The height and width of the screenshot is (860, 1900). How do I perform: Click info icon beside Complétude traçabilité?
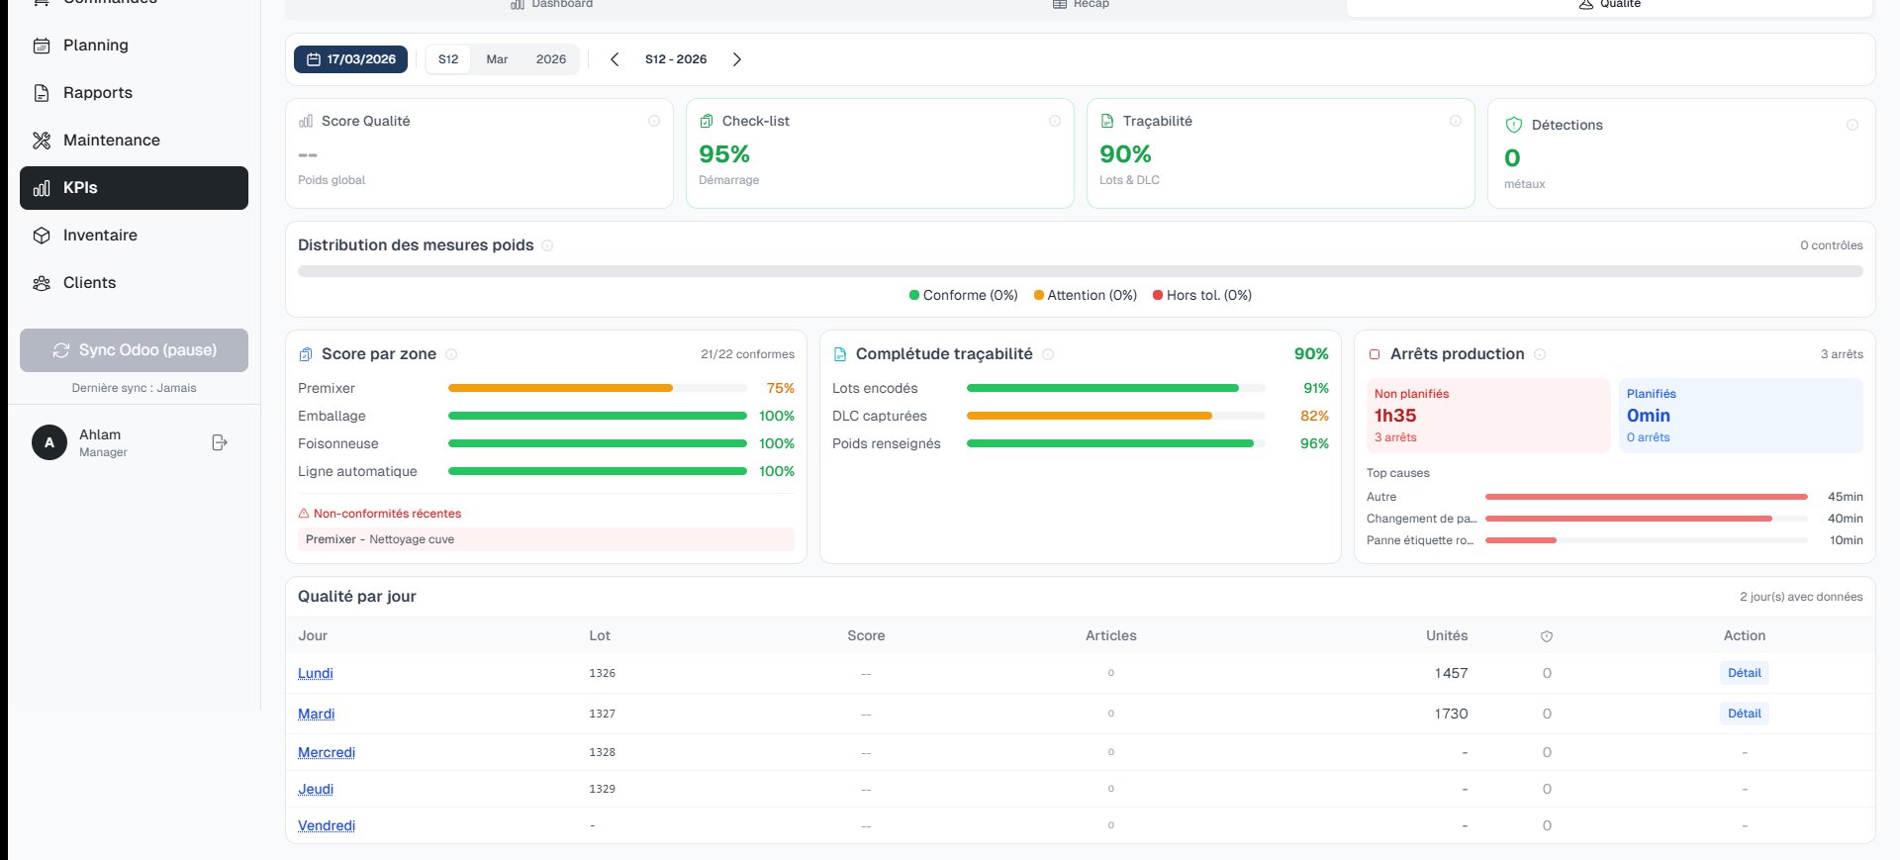pos(1048,354)
